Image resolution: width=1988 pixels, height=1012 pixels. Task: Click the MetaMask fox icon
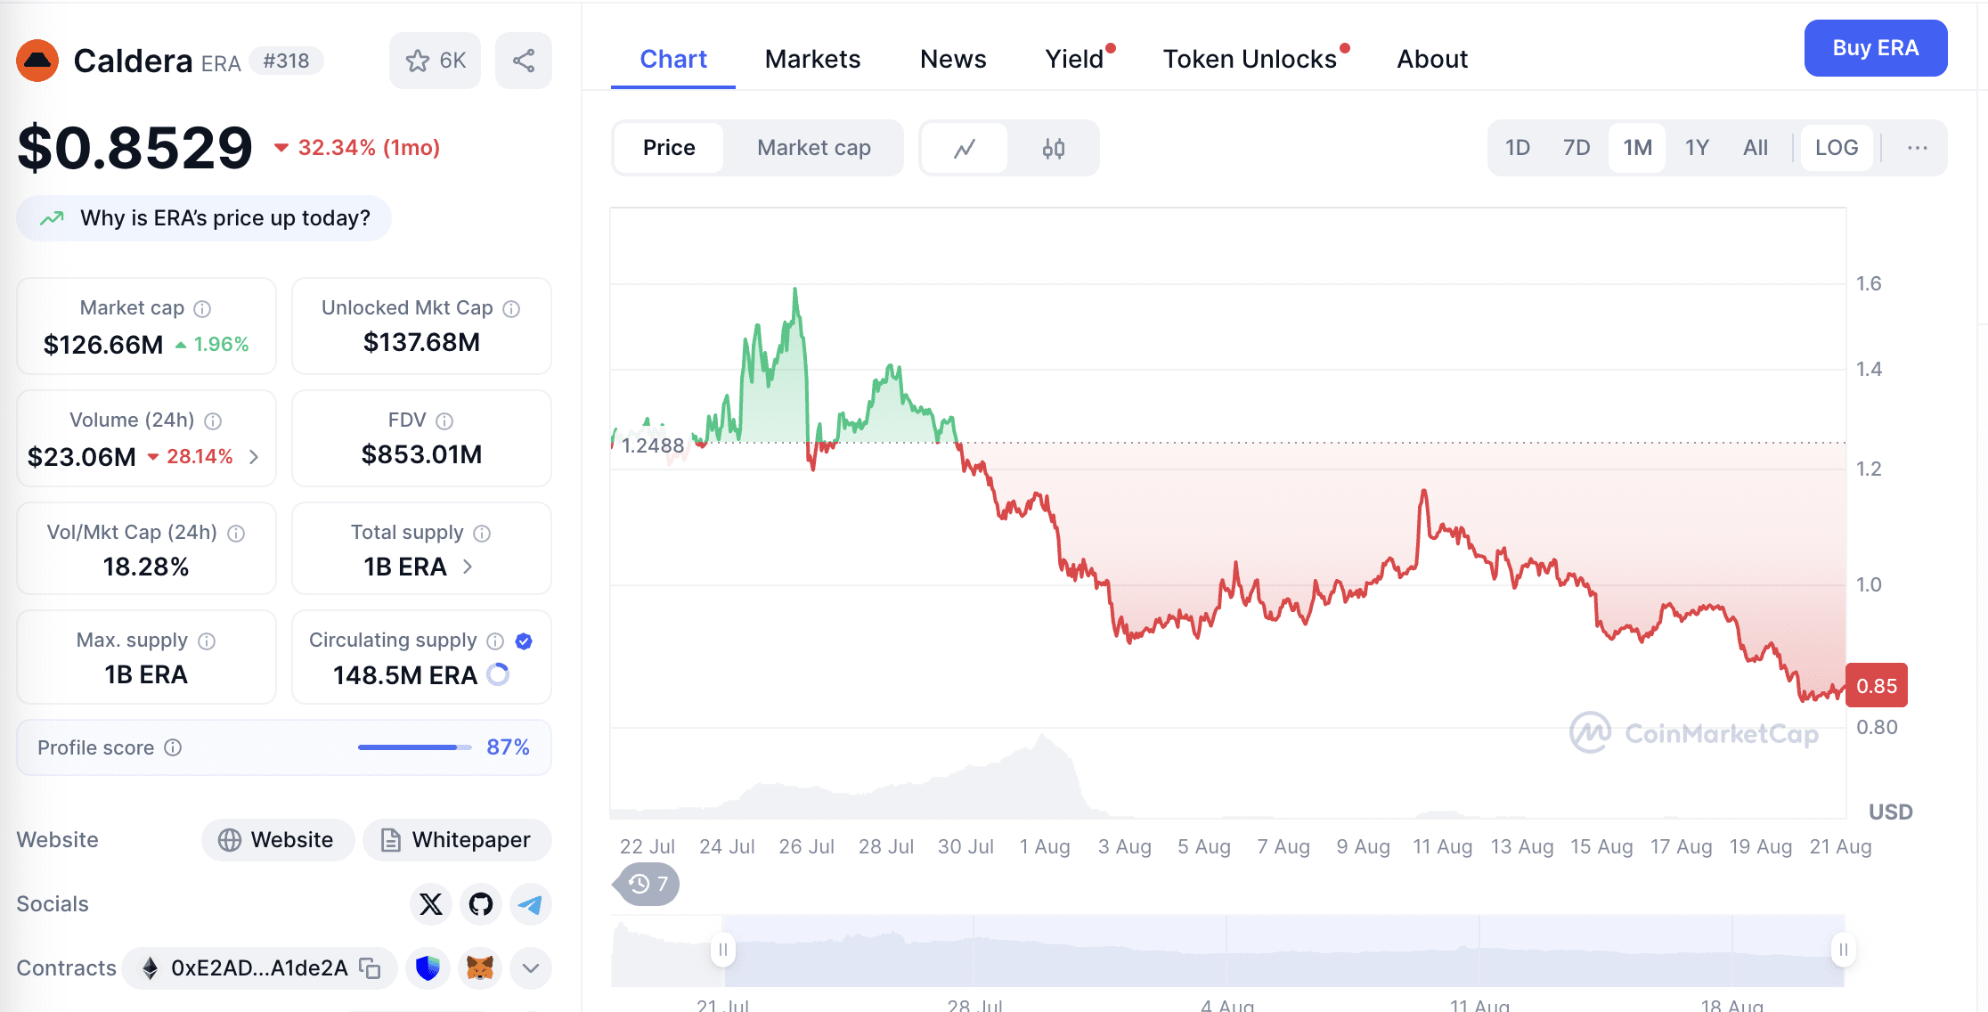(480, 968)
